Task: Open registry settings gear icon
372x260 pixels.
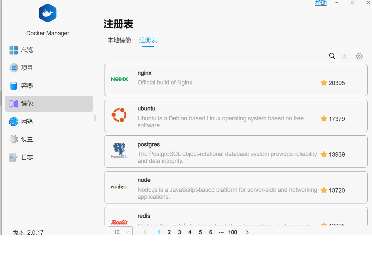Action: (359, 57)
